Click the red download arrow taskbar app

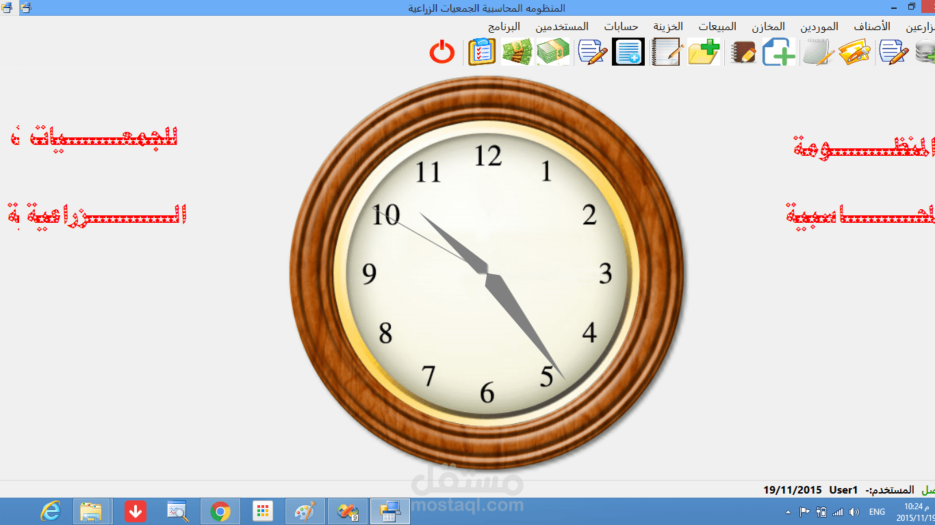(x=135, y=511)
